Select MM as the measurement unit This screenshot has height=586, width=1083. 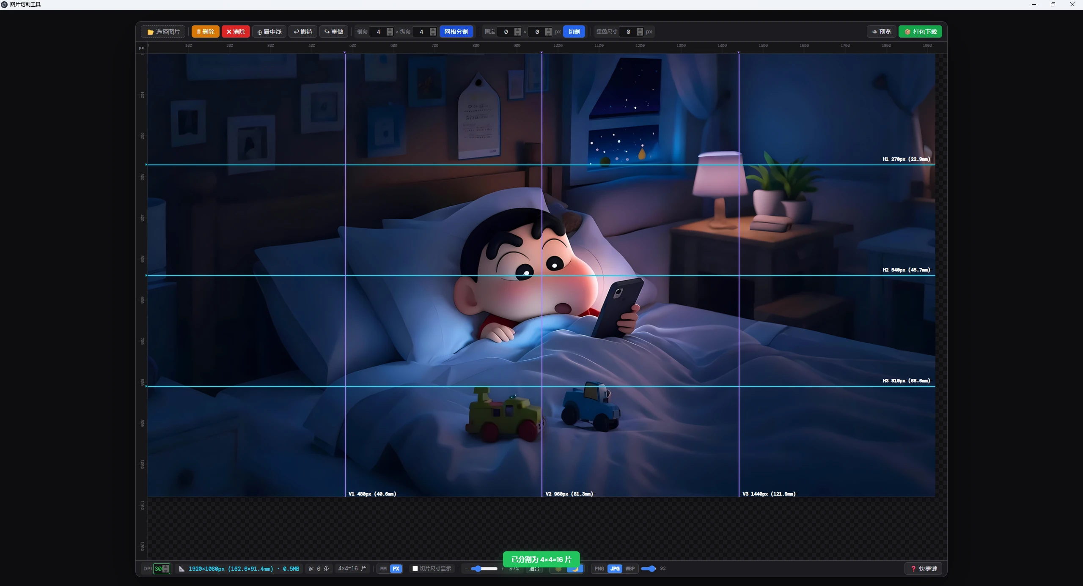point(383,569)
